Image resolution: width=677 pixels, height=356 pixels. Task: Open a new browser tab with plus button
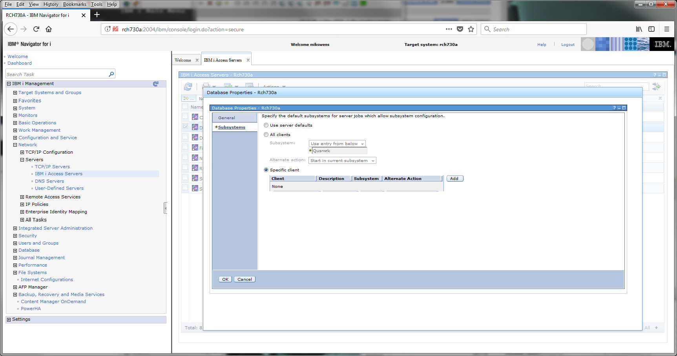pos(97,15)
